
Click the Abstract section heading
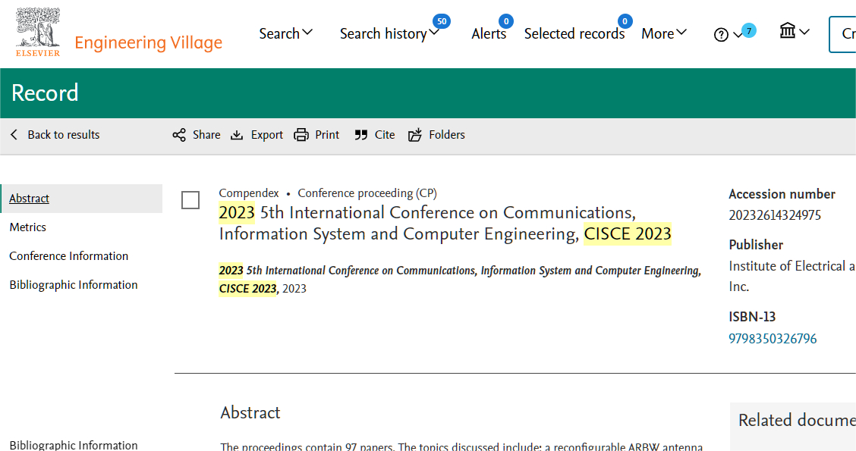(250, 413)
